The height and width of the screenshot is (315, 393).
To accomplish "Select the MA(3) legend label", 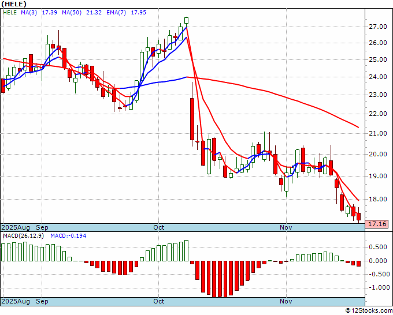I will click(29, 13).
